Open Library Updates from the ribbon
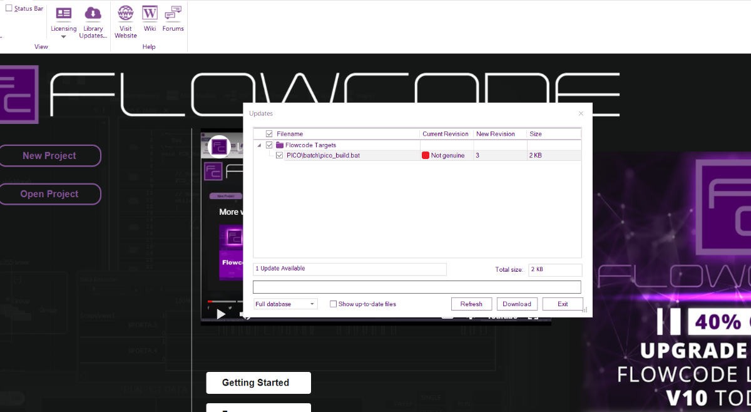Screen dimensions: 751x412 (x=93, y=22)
